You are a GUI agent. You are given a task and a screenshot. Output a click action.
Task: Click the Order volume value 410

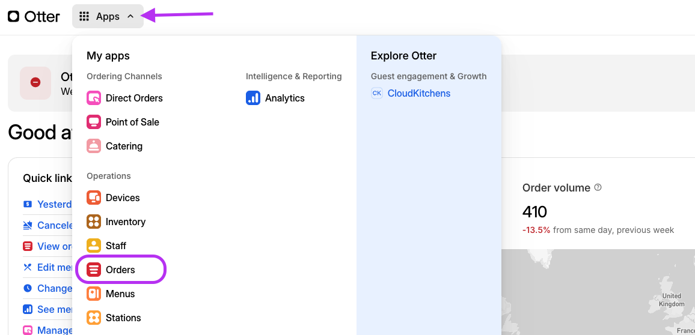[x=534, y=212]
